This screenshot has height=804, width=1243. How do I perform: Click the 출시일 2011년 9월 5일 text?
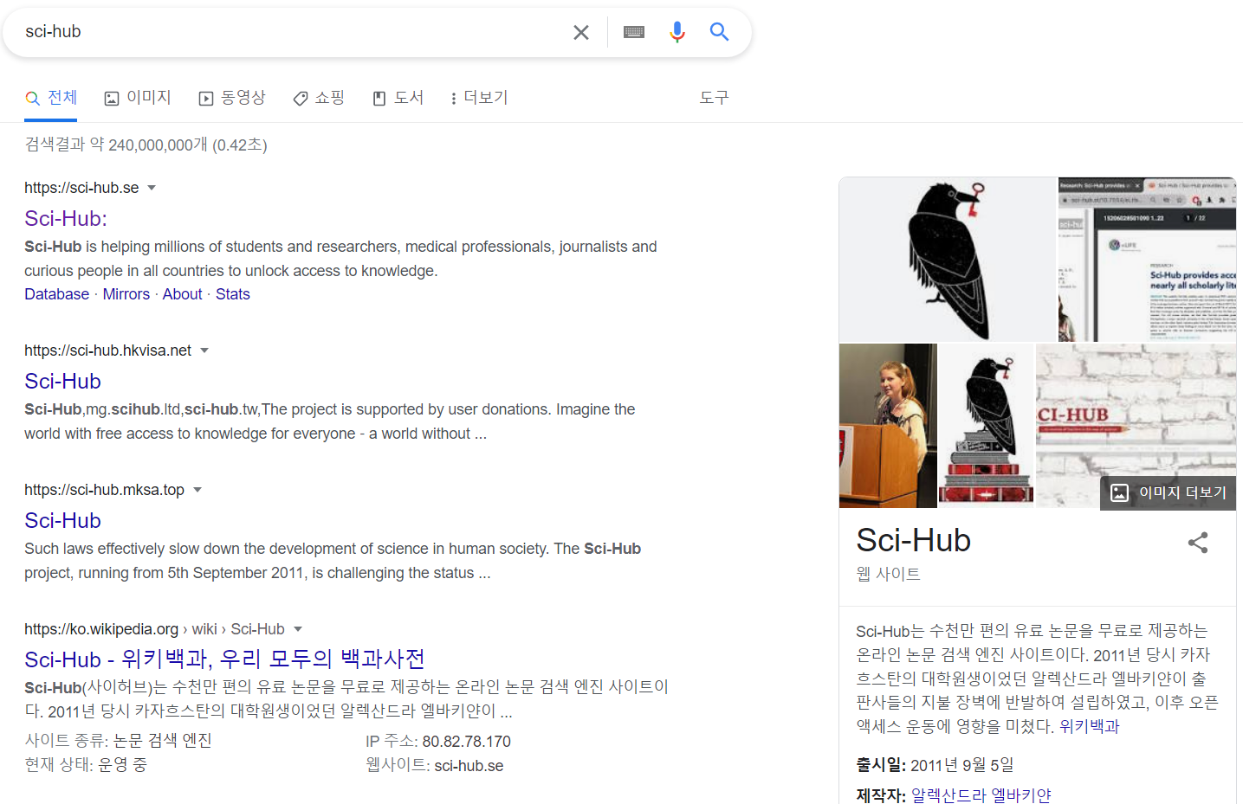(935, 765)
